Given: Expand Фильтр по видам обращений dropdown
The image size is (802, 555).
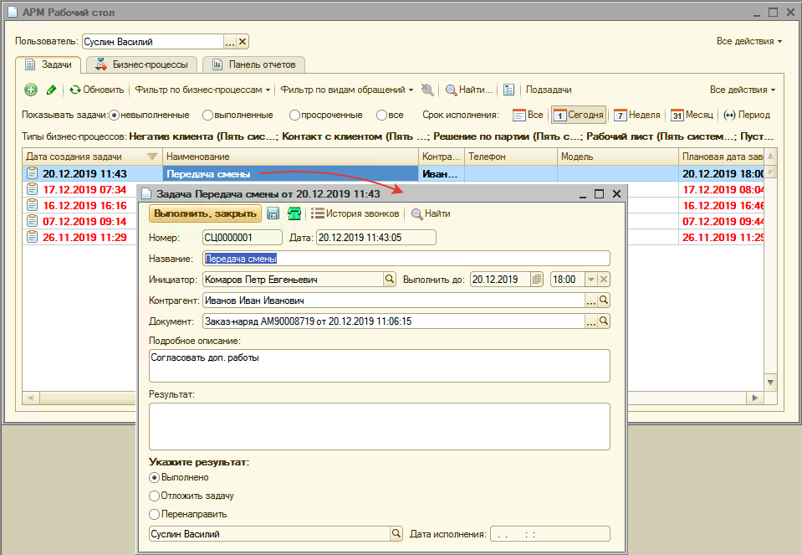Looking at the screenshot, I should (x=347, y=90).
